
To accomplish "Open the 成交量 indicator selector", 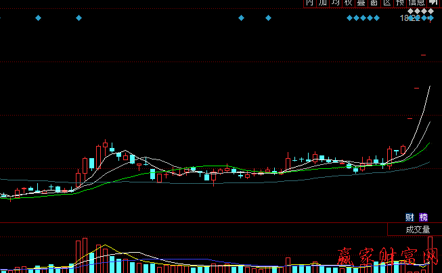I will (418, 229).
